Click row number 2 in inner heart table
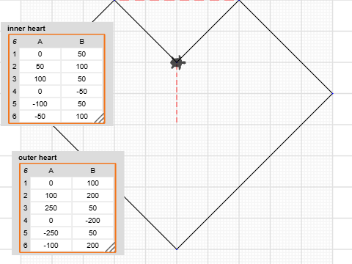Image resolution: width=352 pixels, height=264 pixels. 15,67
